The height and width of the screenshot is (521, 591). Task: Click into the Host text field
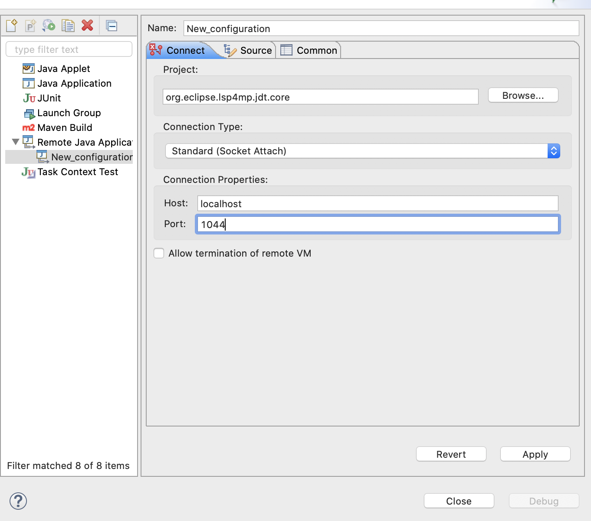pyautogui.click(x=378, y=203)
